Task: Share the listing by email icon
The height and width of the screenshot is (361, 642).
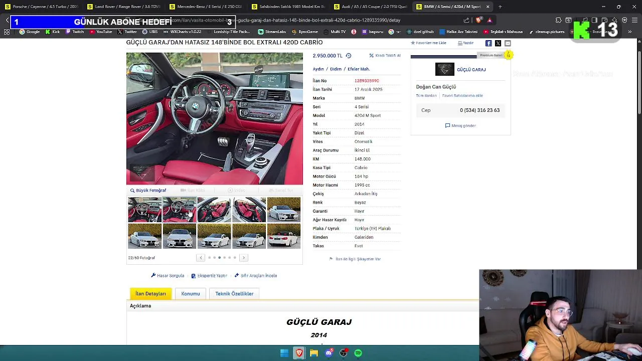Action: click(x=508, y=43)
